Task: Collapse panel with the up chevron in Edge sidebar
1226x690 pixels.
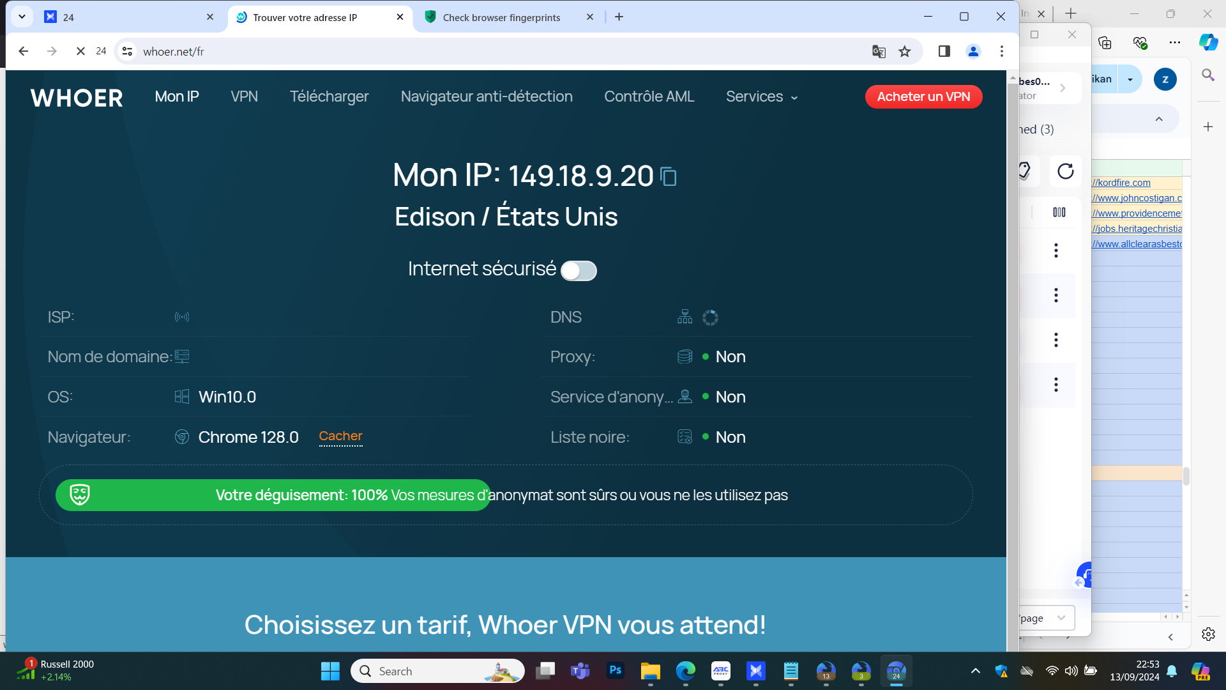Action: [x=1159, y=119]
